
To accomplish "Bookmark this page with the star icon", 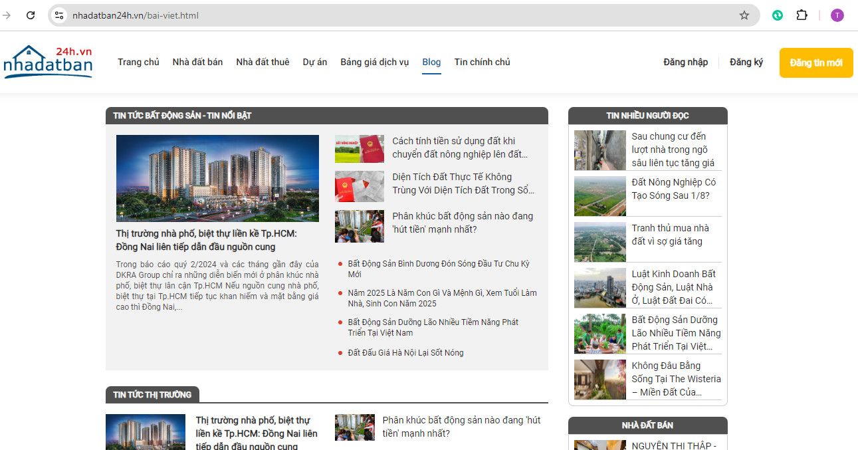I will click(x=744, y=15).
